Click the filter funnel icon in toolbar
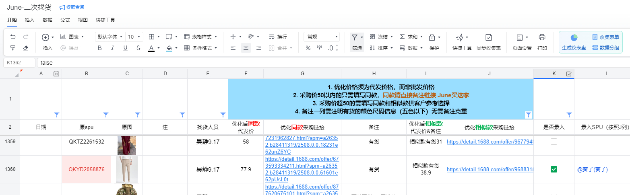The width and height of the screenshot is (630, 195). coord(354,37)
